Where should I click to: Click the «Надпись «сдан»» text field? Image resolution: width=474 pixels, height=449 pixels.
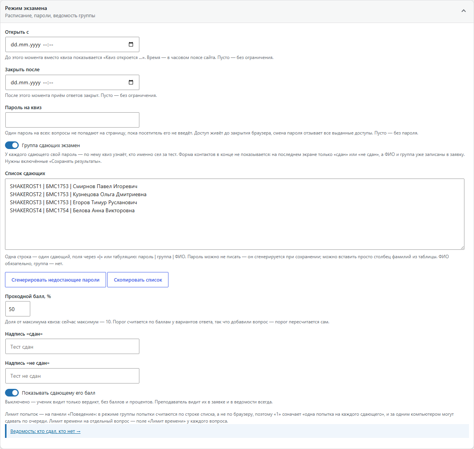(x=72, y=346)
